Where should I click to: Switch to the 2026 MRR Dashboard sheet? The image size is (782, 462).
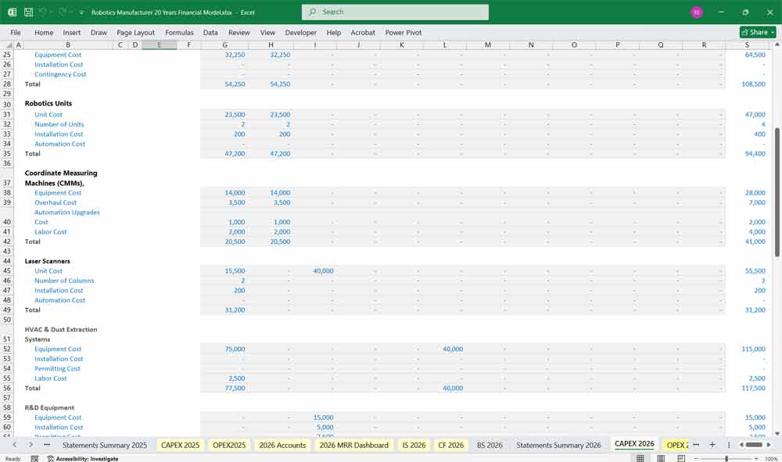tap(353, 445)
